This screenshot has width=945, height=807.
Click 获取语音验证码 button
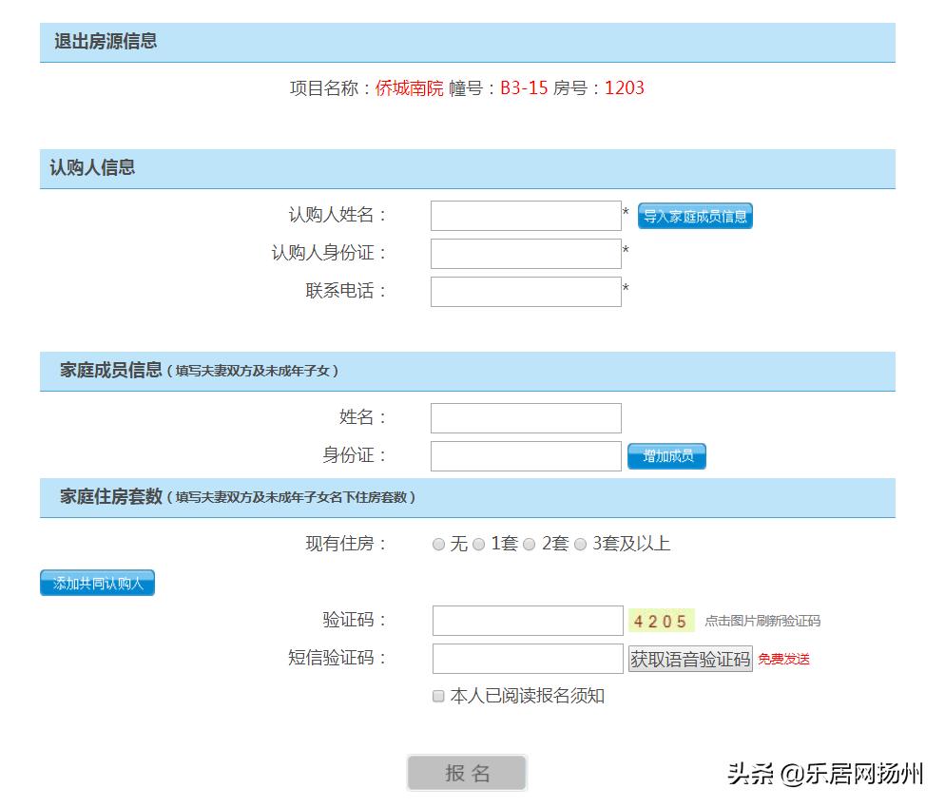pyautogui.click(x=690, y=659)
